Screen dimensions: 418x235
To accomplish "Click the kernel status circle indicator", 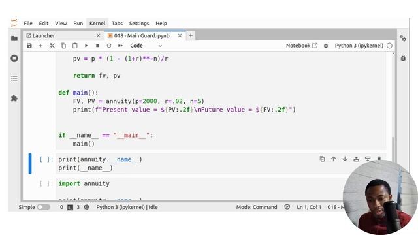I will [389, 46].
